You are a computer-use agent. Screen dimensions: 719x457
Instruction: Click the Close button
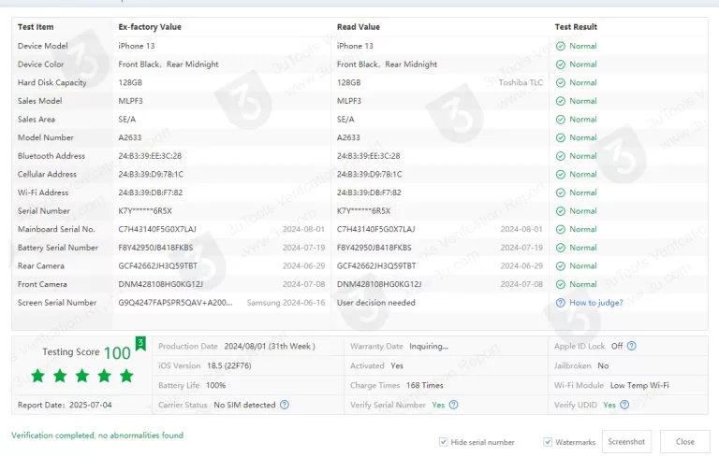pyautogui.click(x=685, y=441)
